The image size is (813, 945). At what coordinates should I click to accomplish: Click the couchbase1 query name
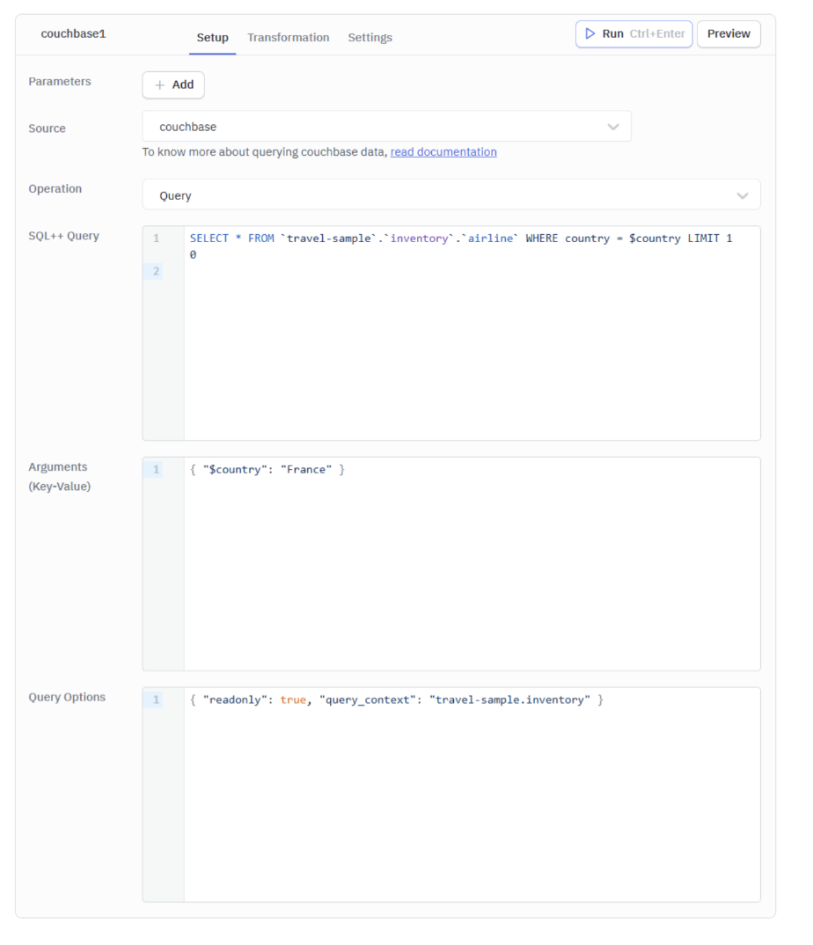(73, 34)
